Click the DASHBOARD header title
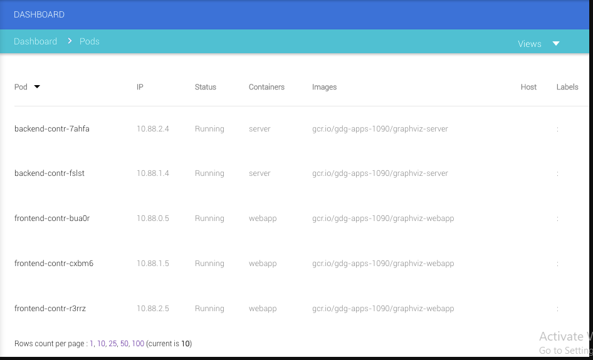 pos(39,14)
